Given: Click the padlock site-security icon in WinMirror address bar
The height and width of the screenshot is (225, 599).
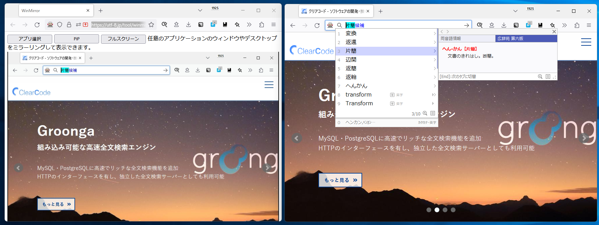Looking at the screenshot, I should coord(69,25).
